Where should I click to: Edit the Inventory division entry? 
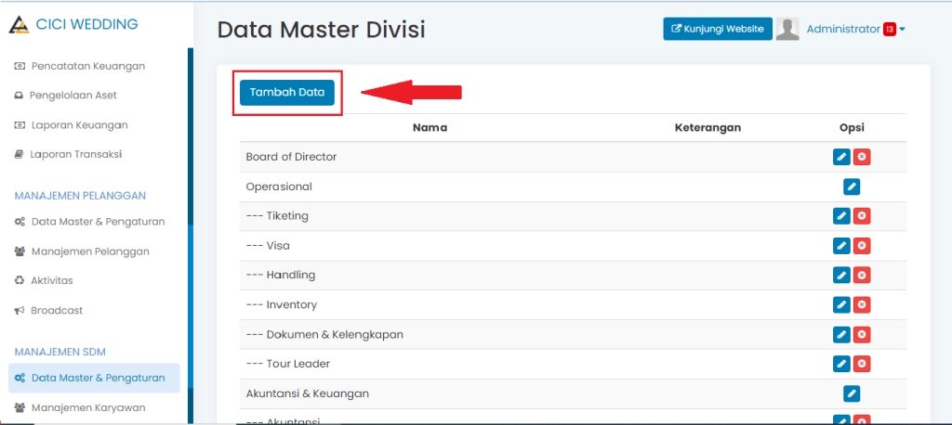tap(841, 305)
